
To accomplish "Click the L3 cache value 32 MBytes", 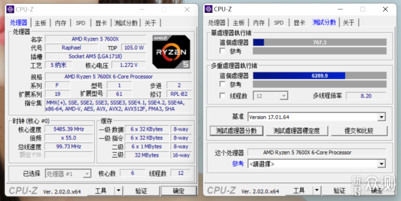I will click(147, 155).
